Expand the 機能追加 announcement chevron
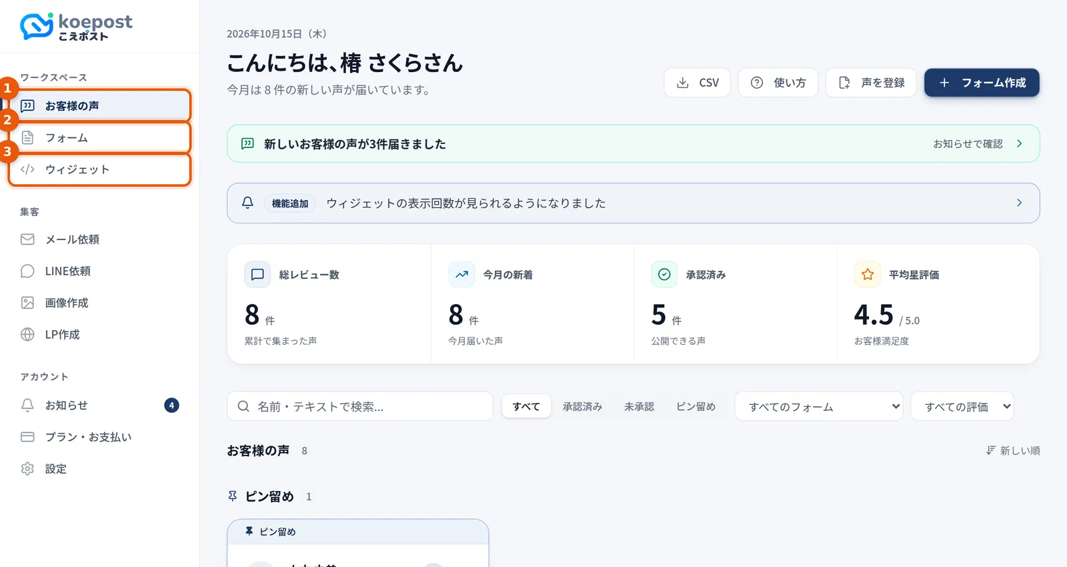Viewport: 1067px width, 567px height. coord(1019,203)
